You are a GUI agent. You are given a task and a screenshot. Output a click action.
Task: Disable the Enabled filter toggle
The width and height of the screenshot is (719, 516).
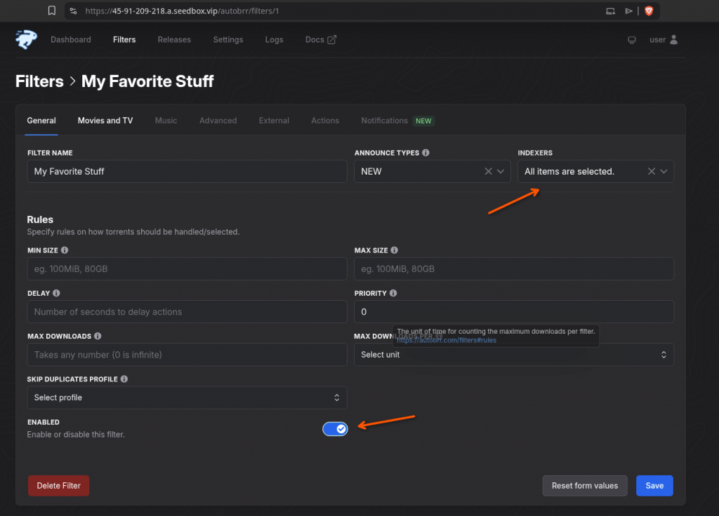coord(335,429)
